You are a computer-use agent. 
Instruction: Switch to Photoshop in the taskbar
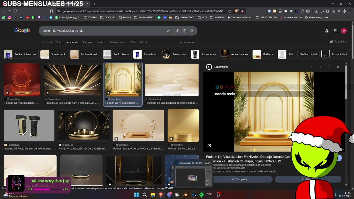(194, 195)
